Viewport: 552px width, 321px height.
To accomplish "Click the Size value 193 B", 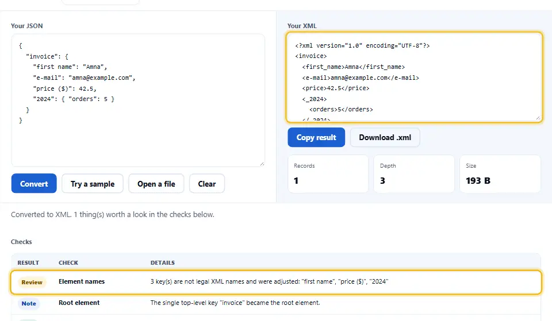I will point(478,181).
